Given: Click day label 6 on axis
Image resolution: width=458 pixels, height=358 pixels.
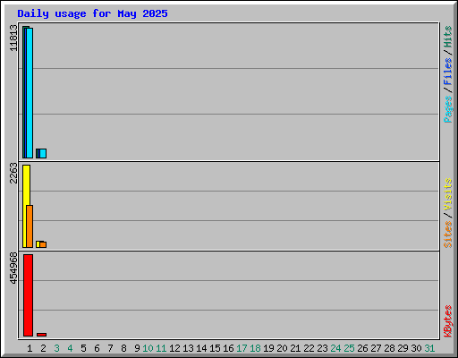Looking at the screenshot, I should 97,348.
